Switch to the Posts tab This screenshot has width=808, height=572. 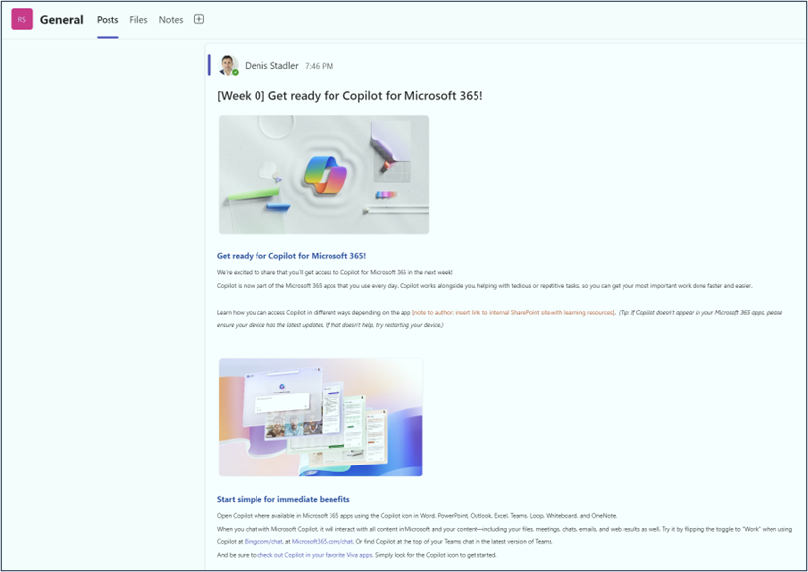tap(108, 20)
